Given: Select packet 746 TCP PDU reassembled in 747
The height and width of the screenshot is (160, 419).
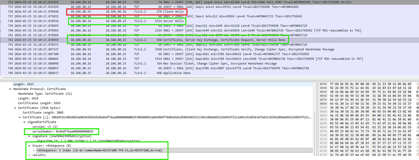Looking at the screenshot, I should click(x=210, y=59).
